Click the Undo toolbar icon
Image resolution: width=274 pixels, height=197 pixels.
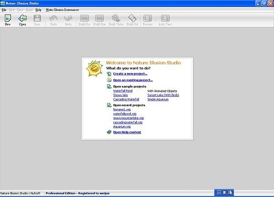[53, 18]
